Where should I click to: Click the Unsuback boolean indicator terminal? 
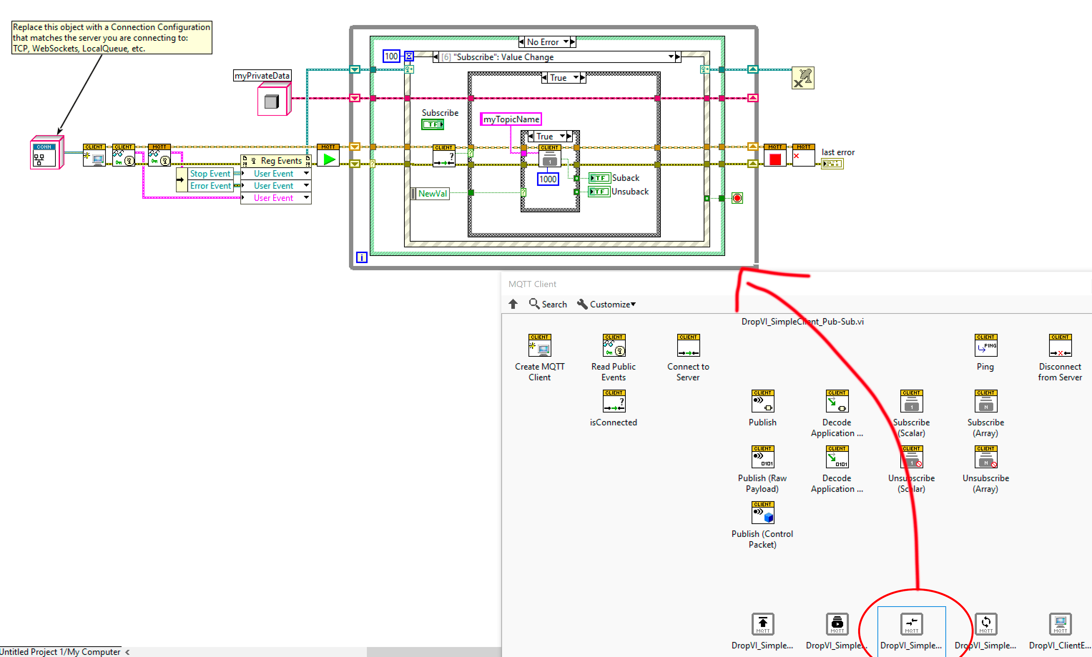point(599,192)
